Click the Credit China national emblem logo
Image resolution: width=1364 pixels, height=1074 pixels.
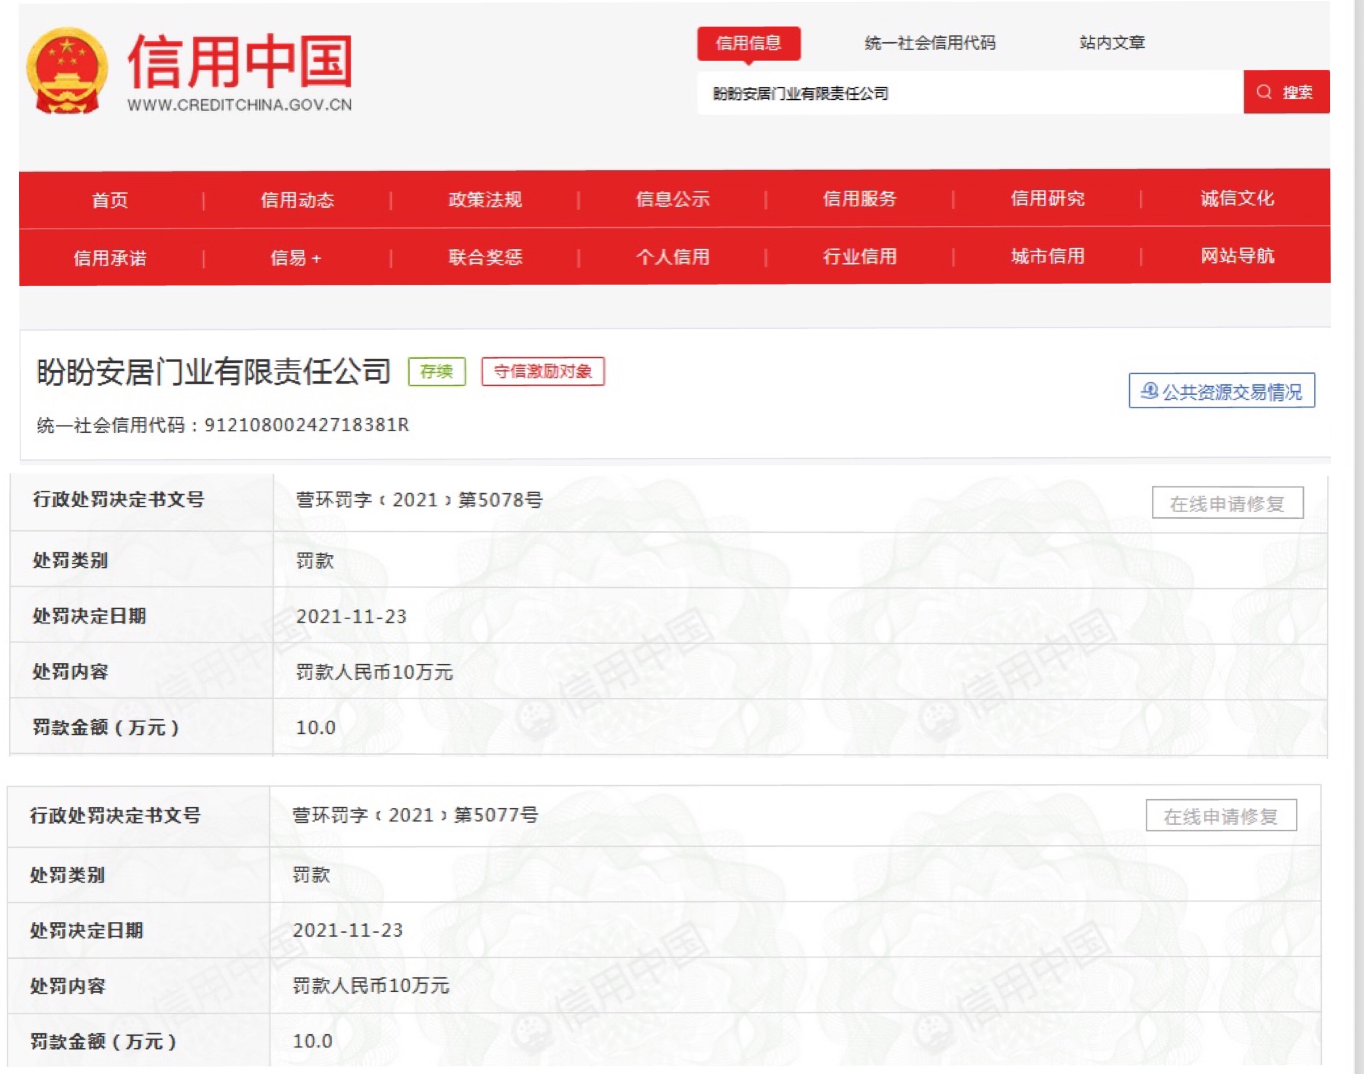67,71
